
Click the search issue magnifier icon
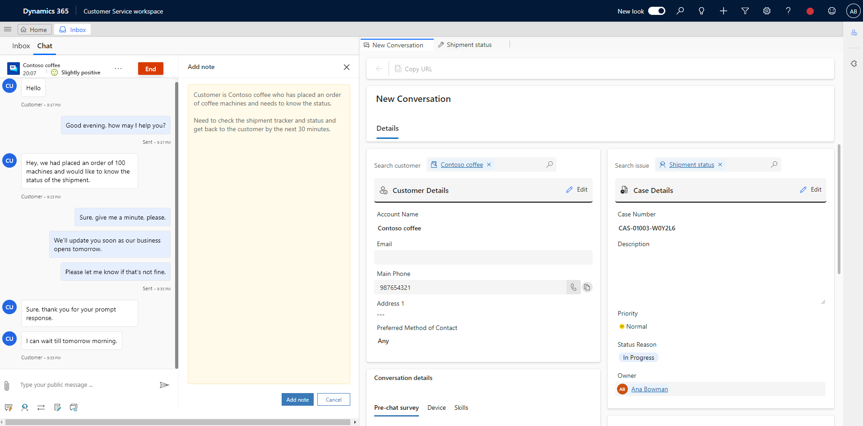(774, 165)
